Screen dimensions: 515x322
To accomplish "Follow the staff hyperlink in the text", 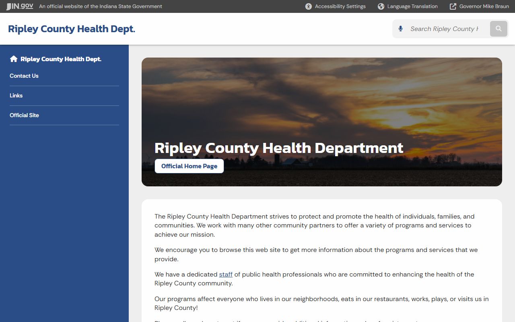I will 226,274.
